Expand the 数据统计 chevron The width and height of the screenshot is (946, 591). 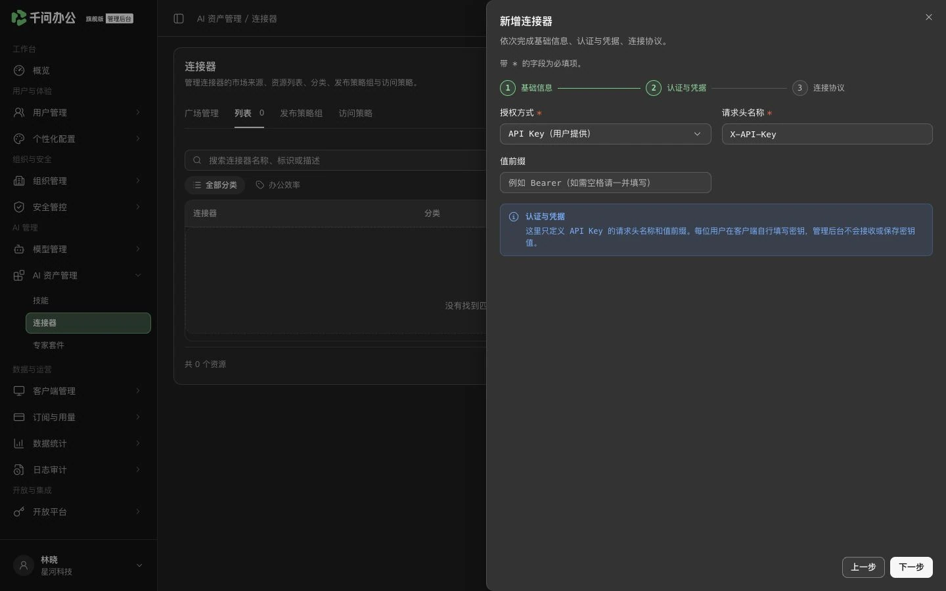point(138,443)
